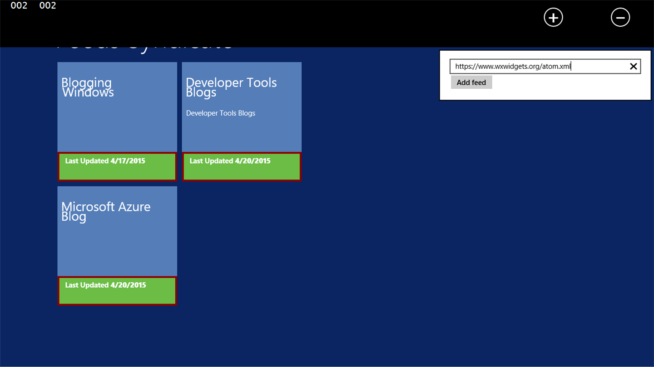Click Last Updated 4/20/2015 under Developer Tools Blogs

point(230,161)
